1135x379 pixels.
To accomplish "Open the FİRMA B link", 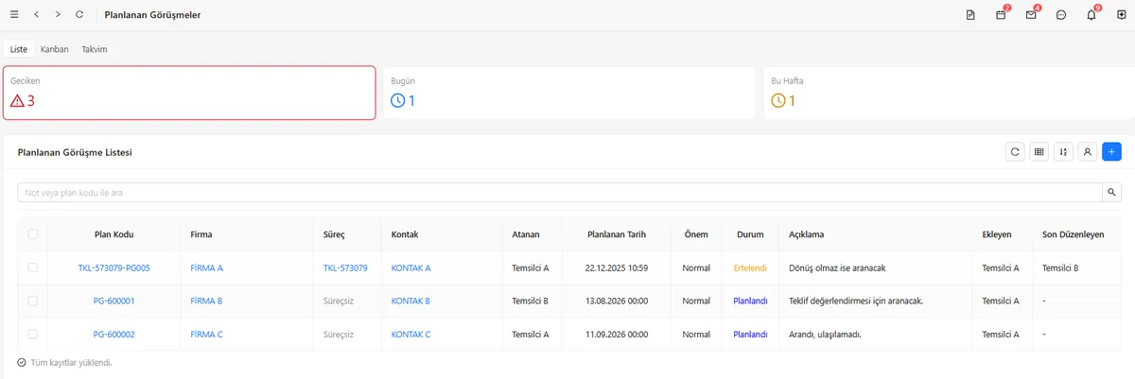I will [206, 301].
